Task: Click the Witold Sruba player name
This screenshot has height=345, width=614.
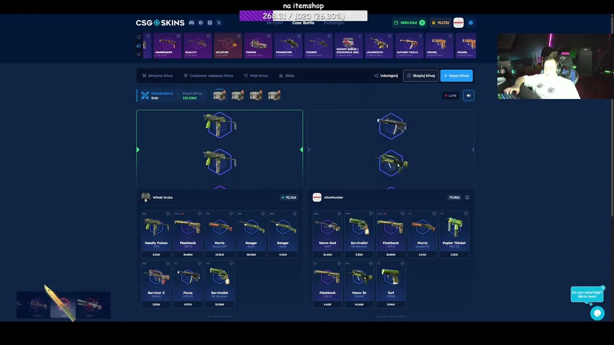Action: [x=163, y=197]
